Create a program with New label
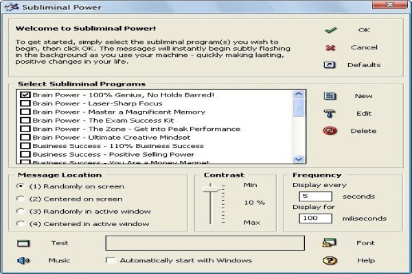Image resolution: width=412 pixels, height=274 pixels. coord(364,96)
